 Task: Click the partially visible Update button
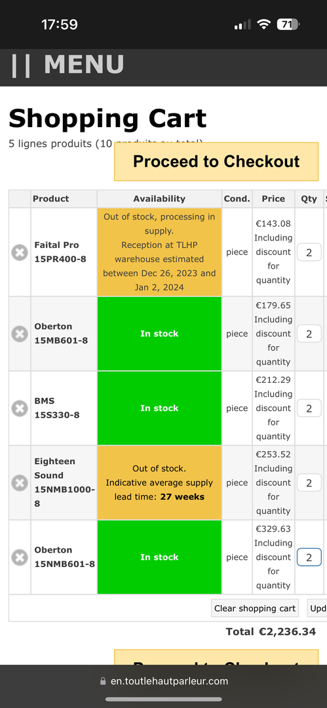pos(317,608)
